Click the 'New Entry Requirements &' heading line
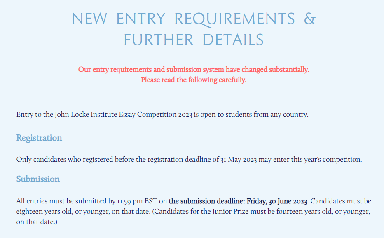The image size is (384, 238). pos(194,19)
